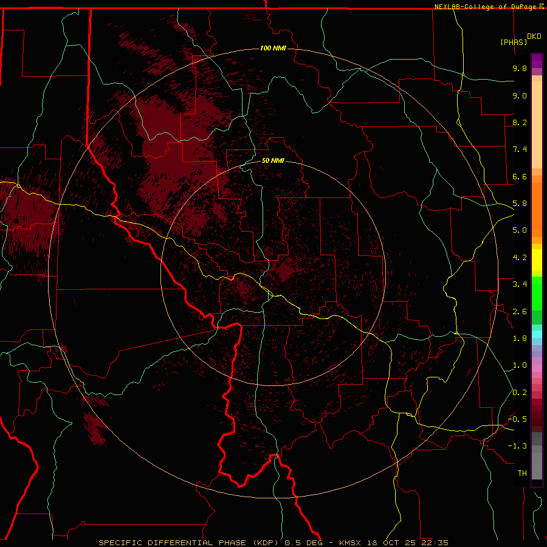The width and height of the screenshot is (547, 547).
Task: Click the KMSX 18 OCT 25 22:35 timestamp
Action: 393,543
